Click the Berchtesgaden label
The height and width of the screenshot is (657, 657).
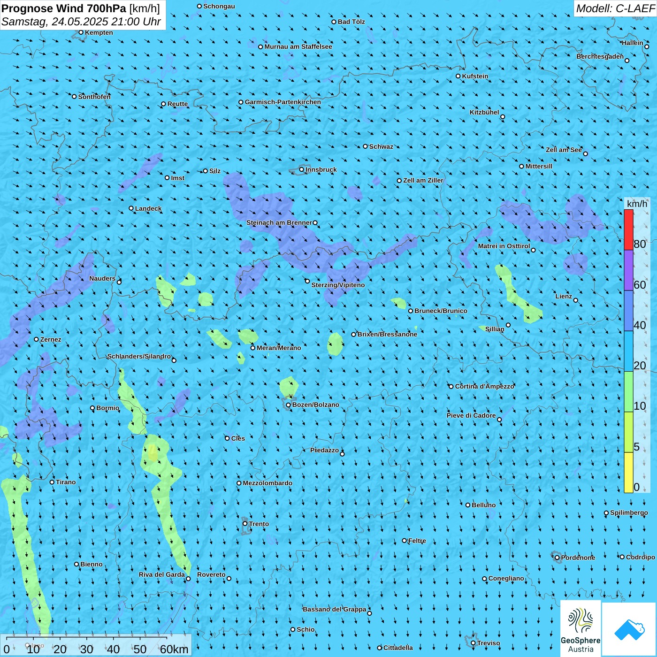tap(600, 56)
